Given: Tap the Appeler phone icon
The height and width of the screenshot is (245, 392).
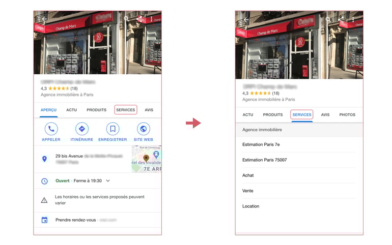Looking at the screenshot, I should click(51, 129).
